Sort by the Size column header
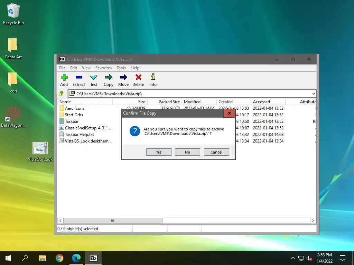This screenshot has width=354, height=265. click(130, 102)
